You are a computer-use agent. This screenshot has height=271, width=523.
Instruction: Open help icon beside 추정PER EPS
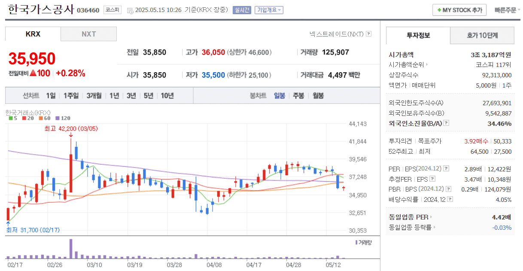click(432, 179)
